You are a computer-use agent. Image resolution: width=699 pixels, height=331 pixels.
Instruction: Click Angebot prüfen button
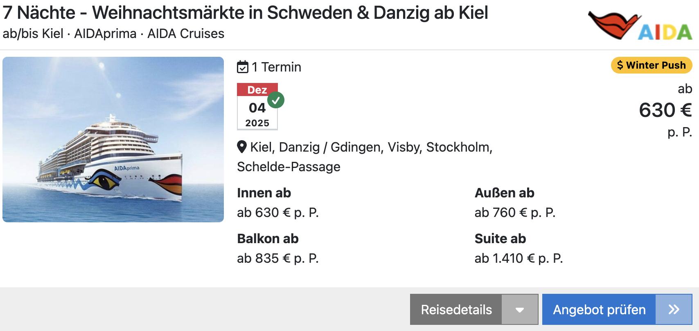pyautogui.click(x=599, y=309)
